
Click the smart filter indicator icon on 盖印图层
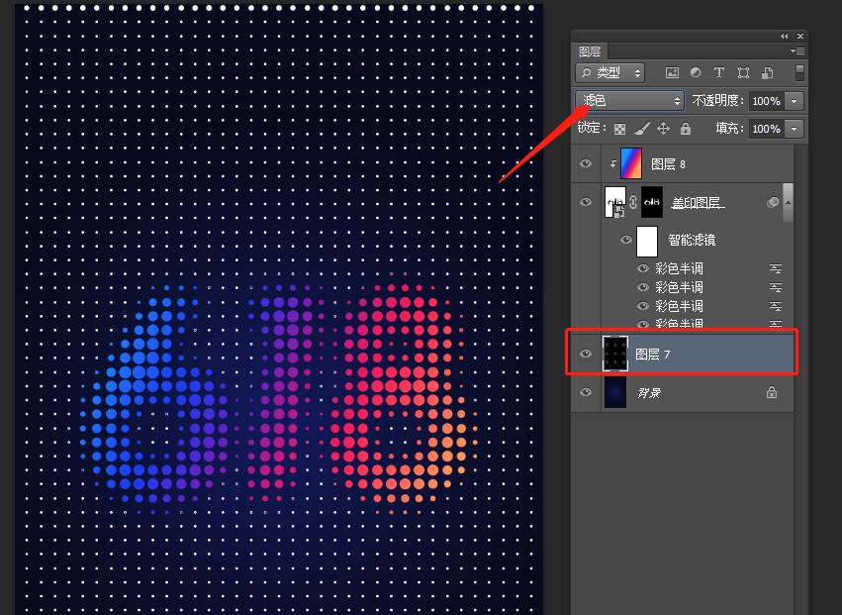point(773,202)
